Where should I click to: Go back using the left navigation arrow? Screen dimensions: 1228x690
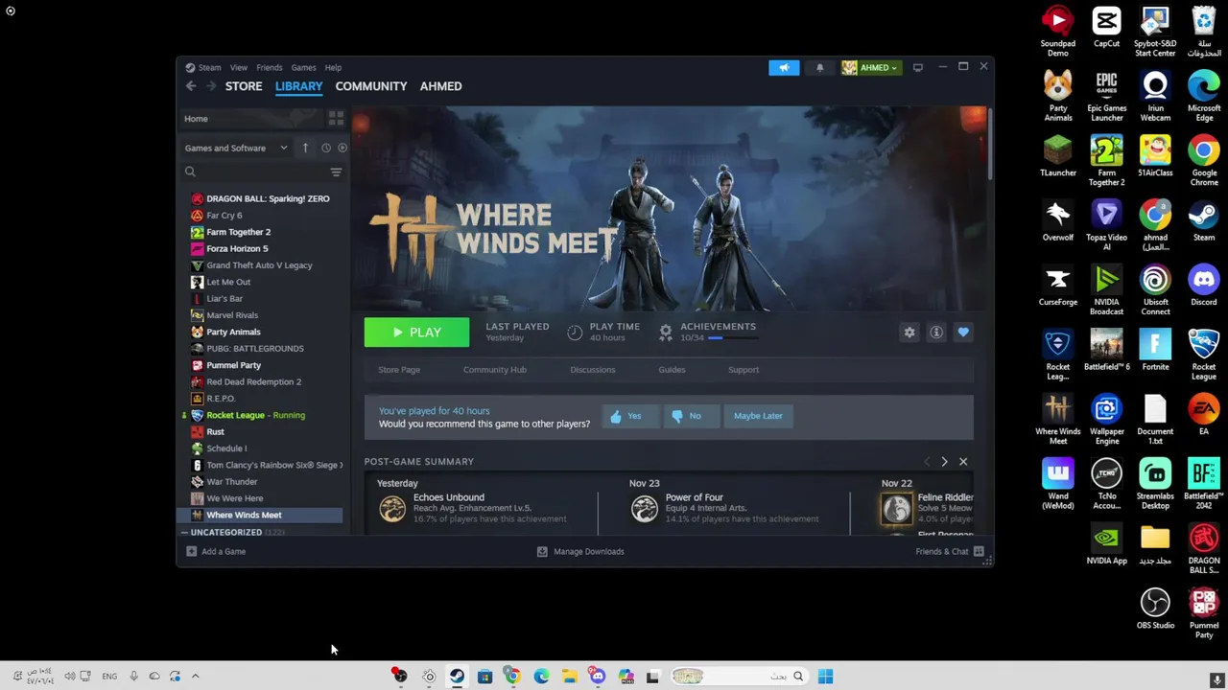191,86
